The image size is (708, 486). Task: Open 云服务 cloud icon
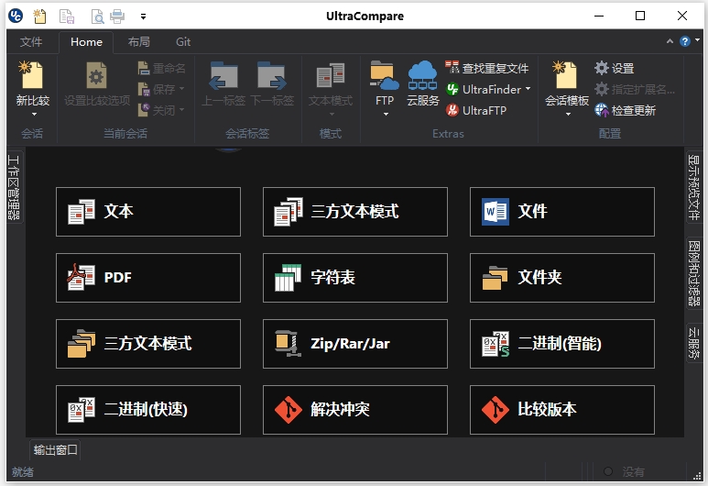coord(422,75)
